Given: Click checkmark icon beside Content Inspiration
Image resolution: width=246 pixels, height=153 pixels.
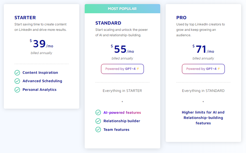Looking at the screenshot, I should pos(17,73).
